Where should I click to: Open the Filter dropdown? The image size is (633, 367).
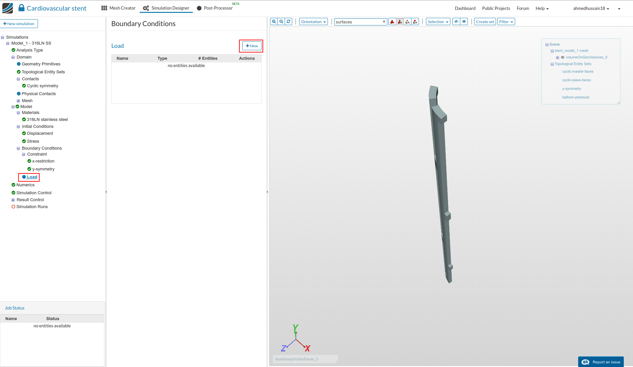pyautogui.click(x=506, y=22)
